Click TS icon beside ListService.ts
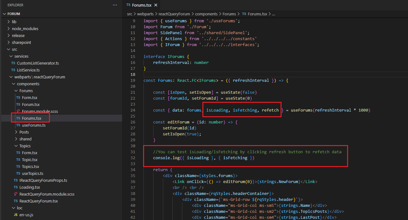This screenshot has height=220, width=408. pos(13,70)
